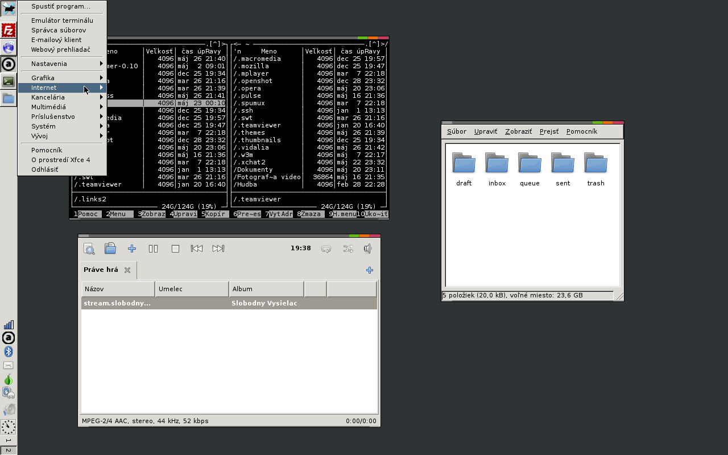
Task: Click 'Odhlásiť' to log out
Action: pyautogui.click(x=44, y=169)
